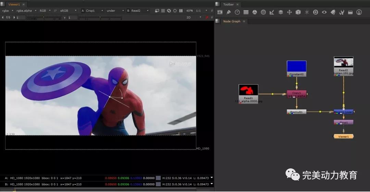The height and width of the screenshot is (192, 370).
Task: Open the FurnaceCore plugins menu icon
Action: tap(359, 12)
